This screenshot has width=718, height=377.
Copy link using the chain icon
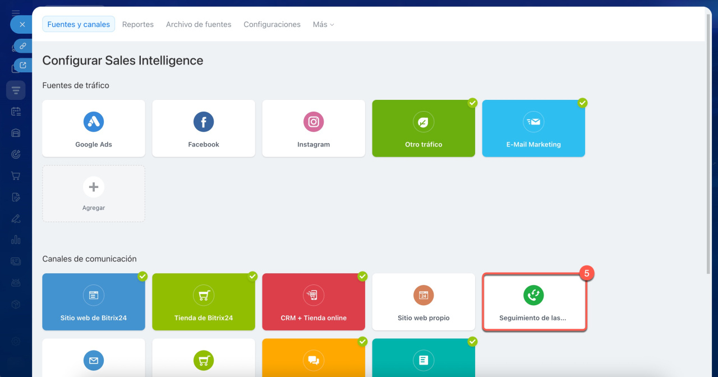(22, 46)
